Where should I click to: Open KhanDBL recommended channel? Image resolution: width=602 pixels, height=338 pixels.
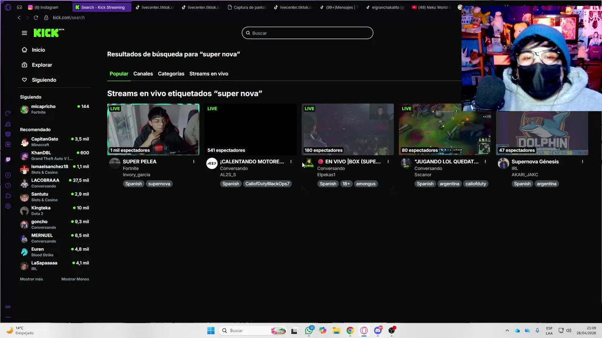pyautogui.click(x=55, y=155)
